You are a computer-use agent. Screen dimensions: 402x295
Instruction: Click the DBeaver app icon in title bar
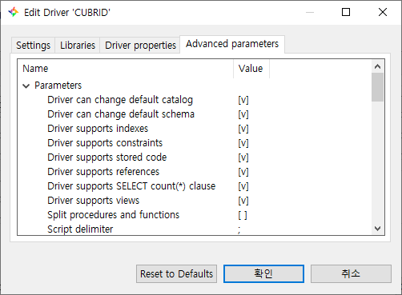pos(14,12)
